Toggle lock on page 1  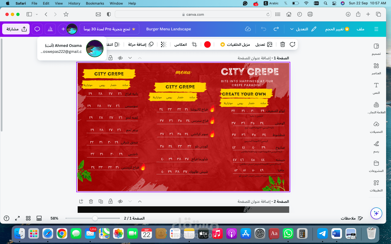(111, 58)
